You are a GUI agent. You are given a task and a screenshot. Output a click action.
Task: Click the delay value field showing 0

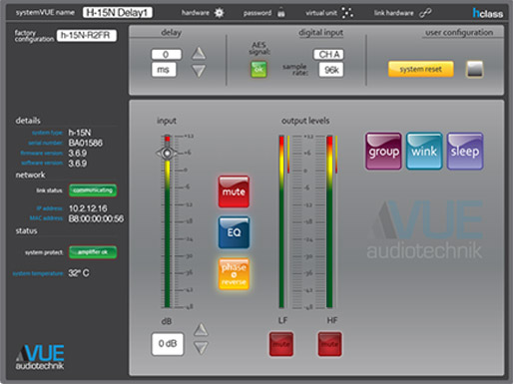click(167, 54)
